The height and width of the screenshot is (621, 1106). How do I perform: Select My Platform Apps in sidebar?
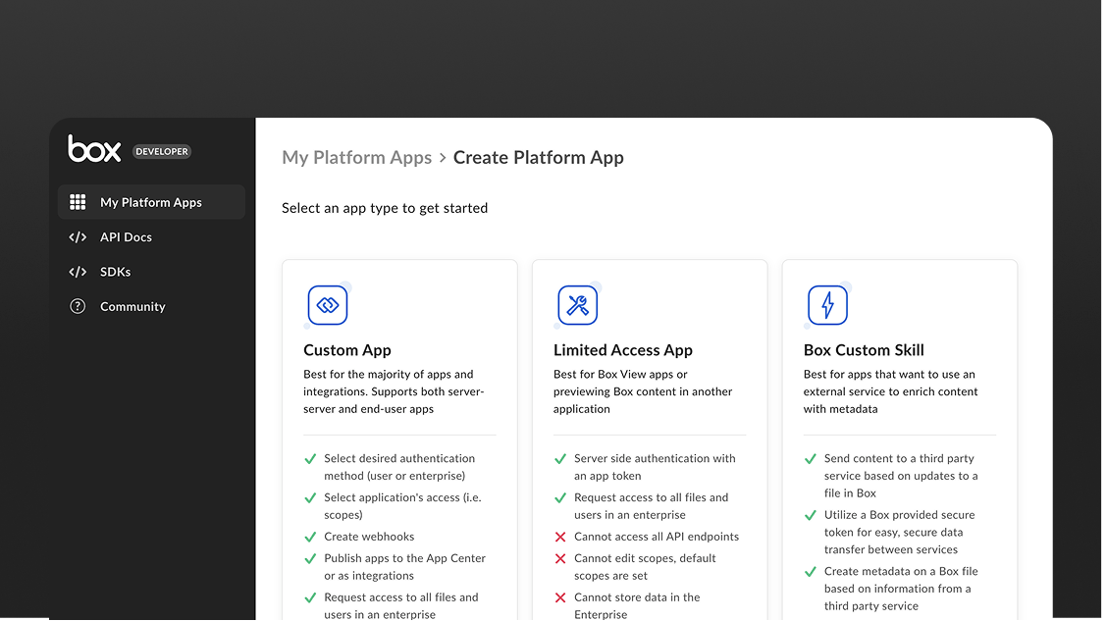point(152,202)
